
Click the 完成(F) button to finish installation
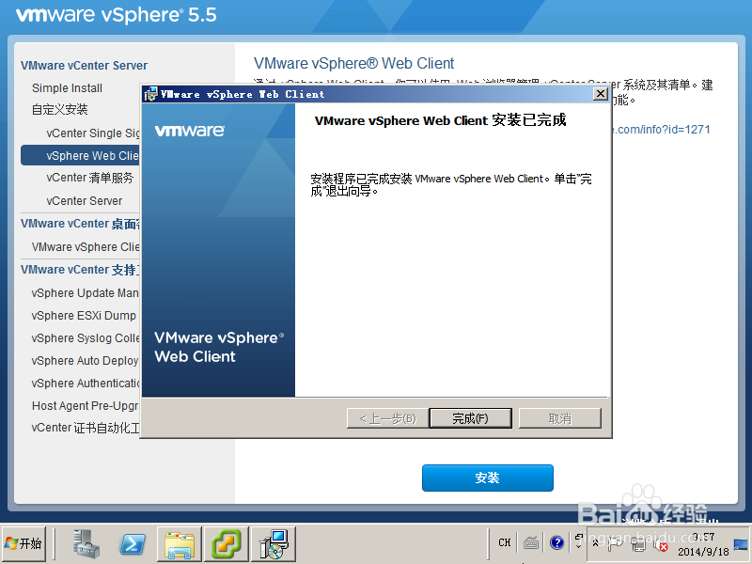point(470,417)
